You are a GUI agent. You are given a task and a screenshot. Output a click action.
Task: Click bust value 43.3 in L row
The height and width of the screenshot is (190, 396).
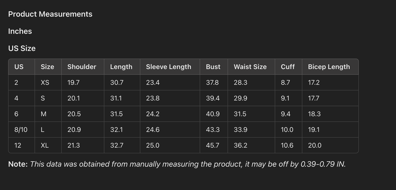[x=213, y=130]
